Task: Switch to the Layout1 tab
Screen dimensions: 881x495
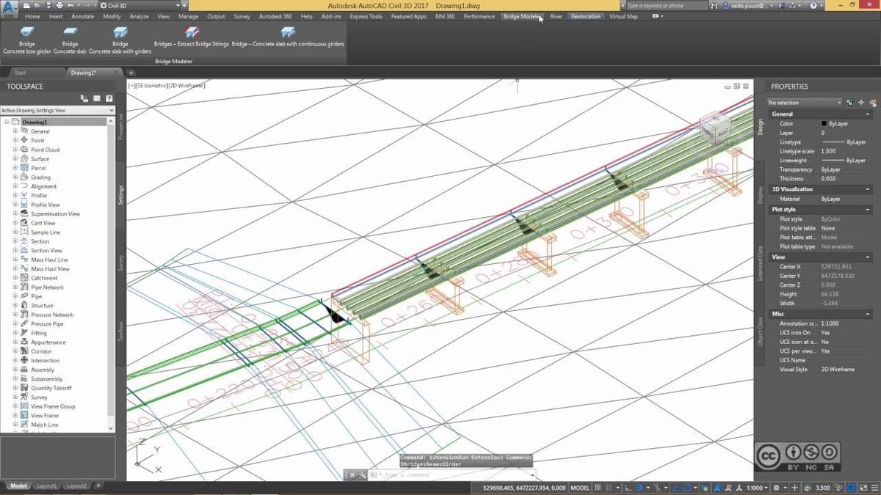Action: (47, 485)
